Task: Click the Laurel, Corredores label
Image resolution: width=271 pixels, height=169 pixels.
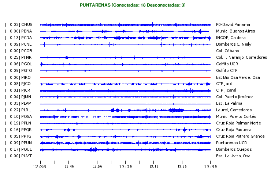Action: click(234, 110)
